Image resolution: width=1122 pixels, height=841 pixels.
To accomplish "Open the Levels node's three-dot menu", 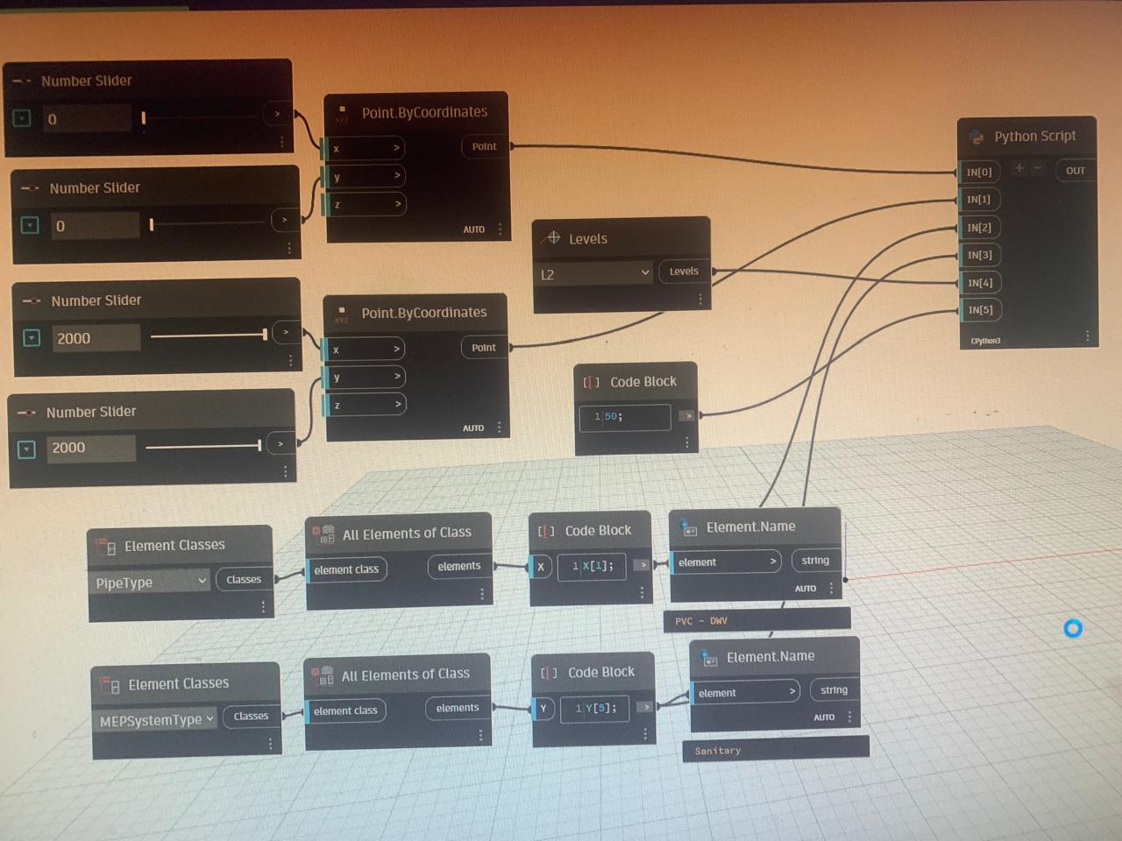I will click(699, 298).
